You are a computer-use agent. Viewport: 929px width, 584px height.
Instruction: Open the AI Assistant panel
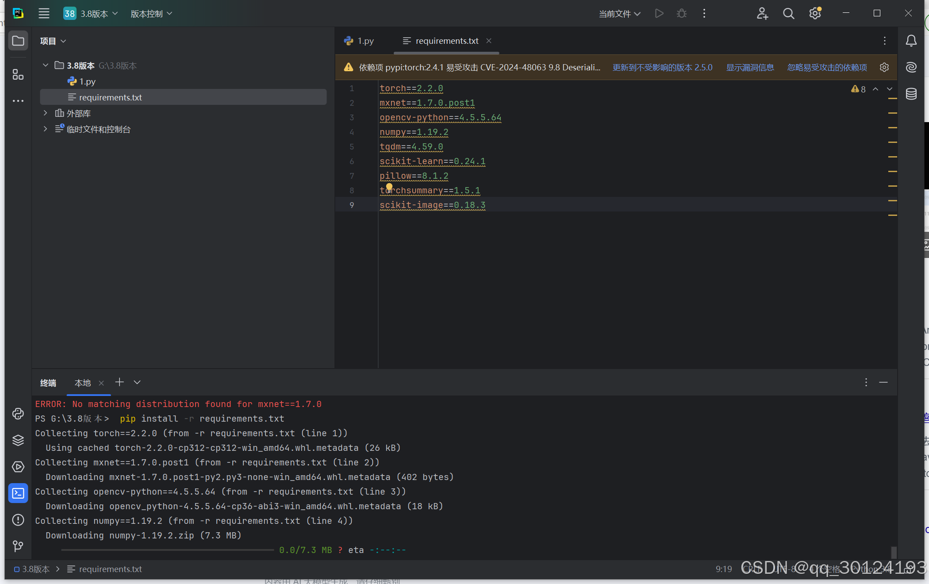click(911, 67)
